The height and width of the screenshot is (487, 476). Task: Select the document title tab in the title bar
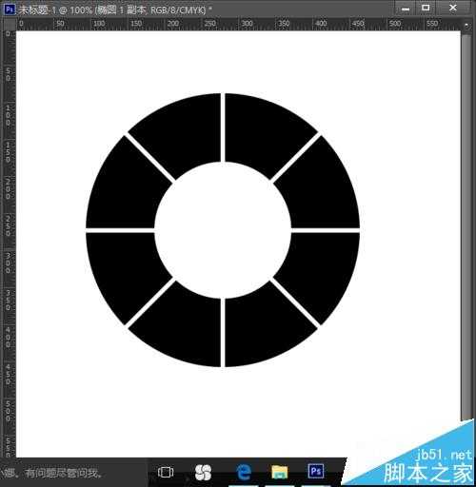112,10
